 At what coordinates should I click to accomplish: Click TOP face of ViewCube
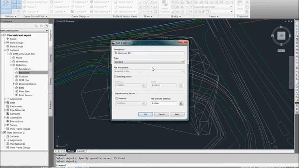281,35
